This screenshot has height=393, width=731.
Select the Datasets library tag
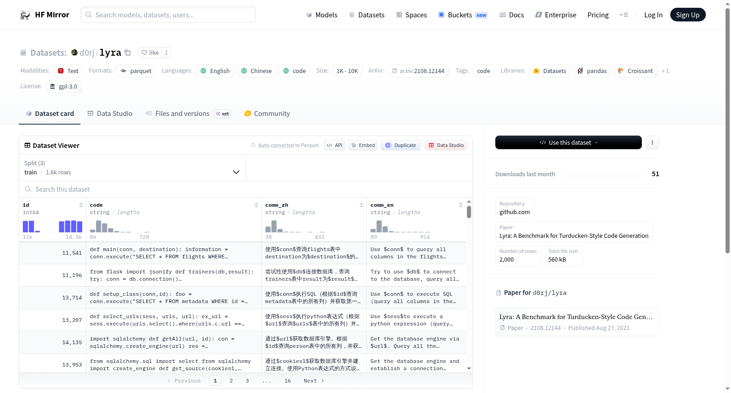click(550, 71)
